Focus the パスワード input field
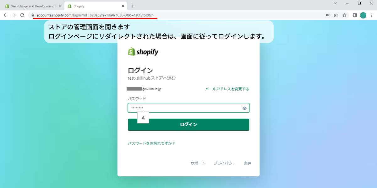The image size is (377, 188). click(188, 108)
